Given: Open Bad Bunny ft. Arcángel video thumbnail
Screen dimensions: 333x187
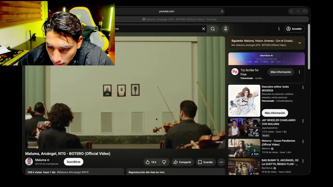Looking at the screenshot, I should tap(244, 167).
